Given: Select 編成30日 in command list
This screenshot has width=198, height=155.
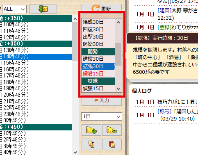Looking at the screenshot, I should [x=98, y=22].
